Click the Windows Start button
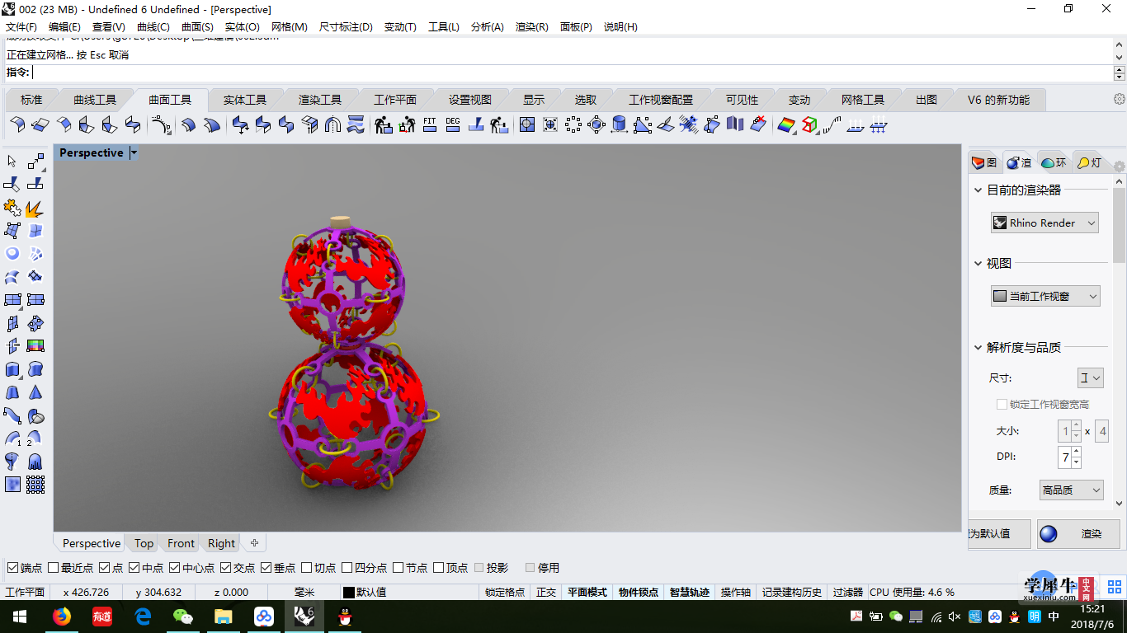Image resolution: width=1127 pixels, height=633 pixels. [20, 617]
